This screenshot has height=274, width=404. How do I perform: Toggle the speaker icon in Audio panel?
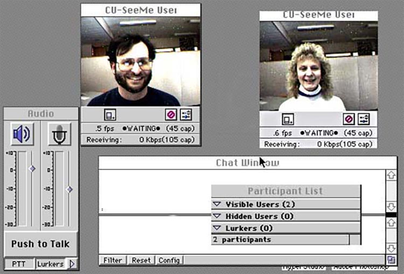(x=22, y=134)
